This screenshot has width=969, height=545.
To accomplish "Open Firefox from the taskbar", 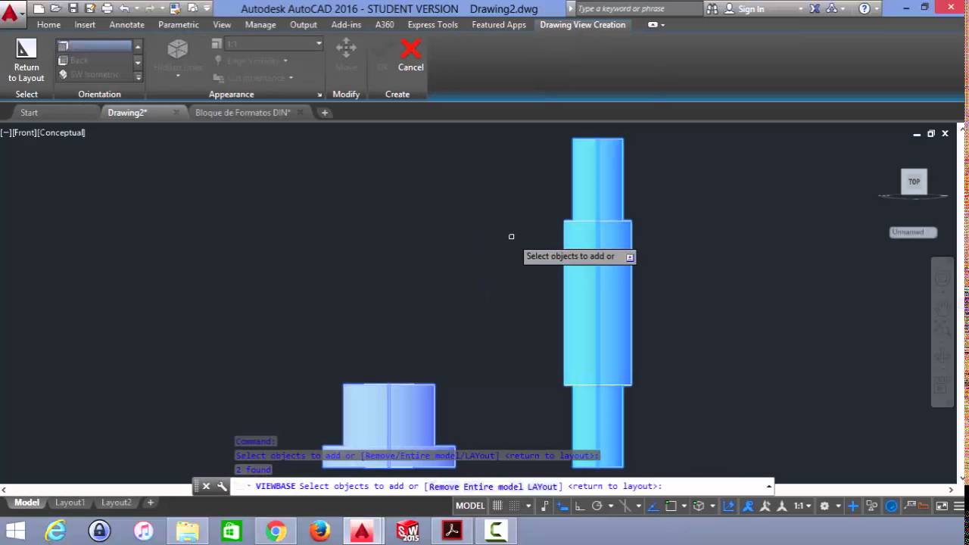I will tap(319, 531).
